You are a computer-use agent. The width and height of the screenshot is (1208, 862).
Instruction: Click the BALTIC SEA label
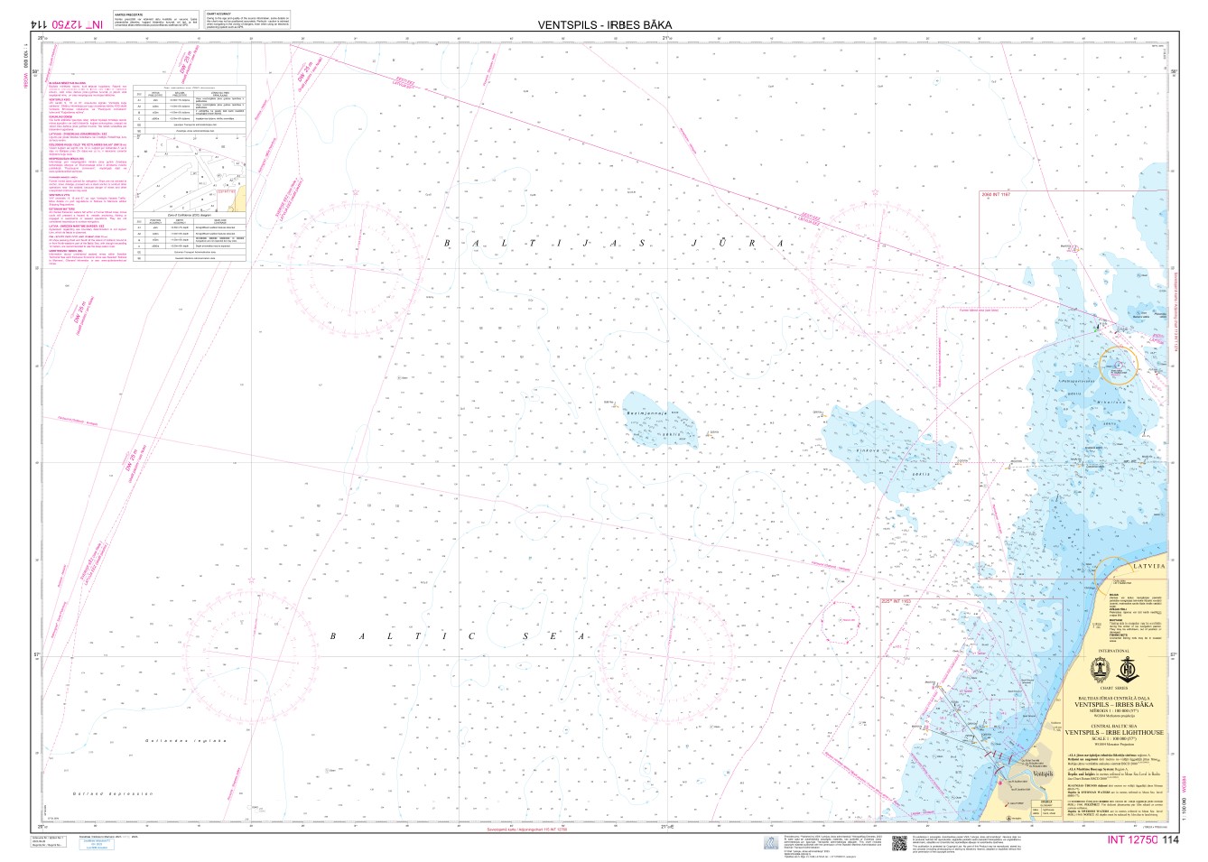tap(460, 636)
